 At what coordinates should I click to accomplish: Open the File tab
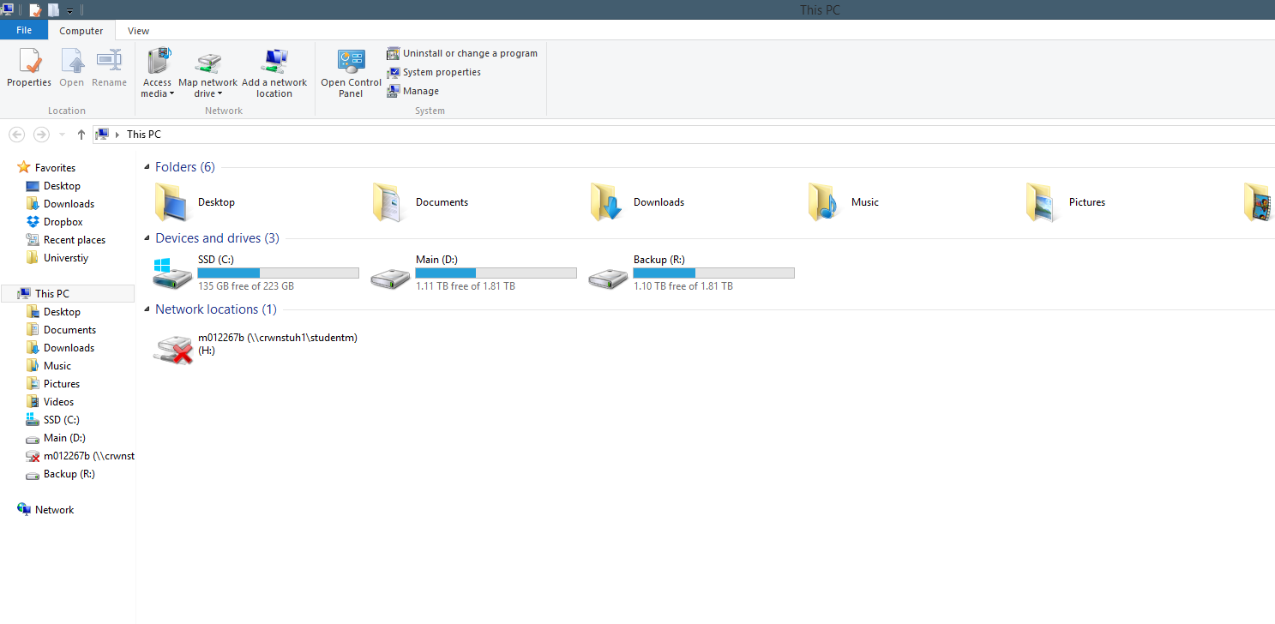[24, 30]
